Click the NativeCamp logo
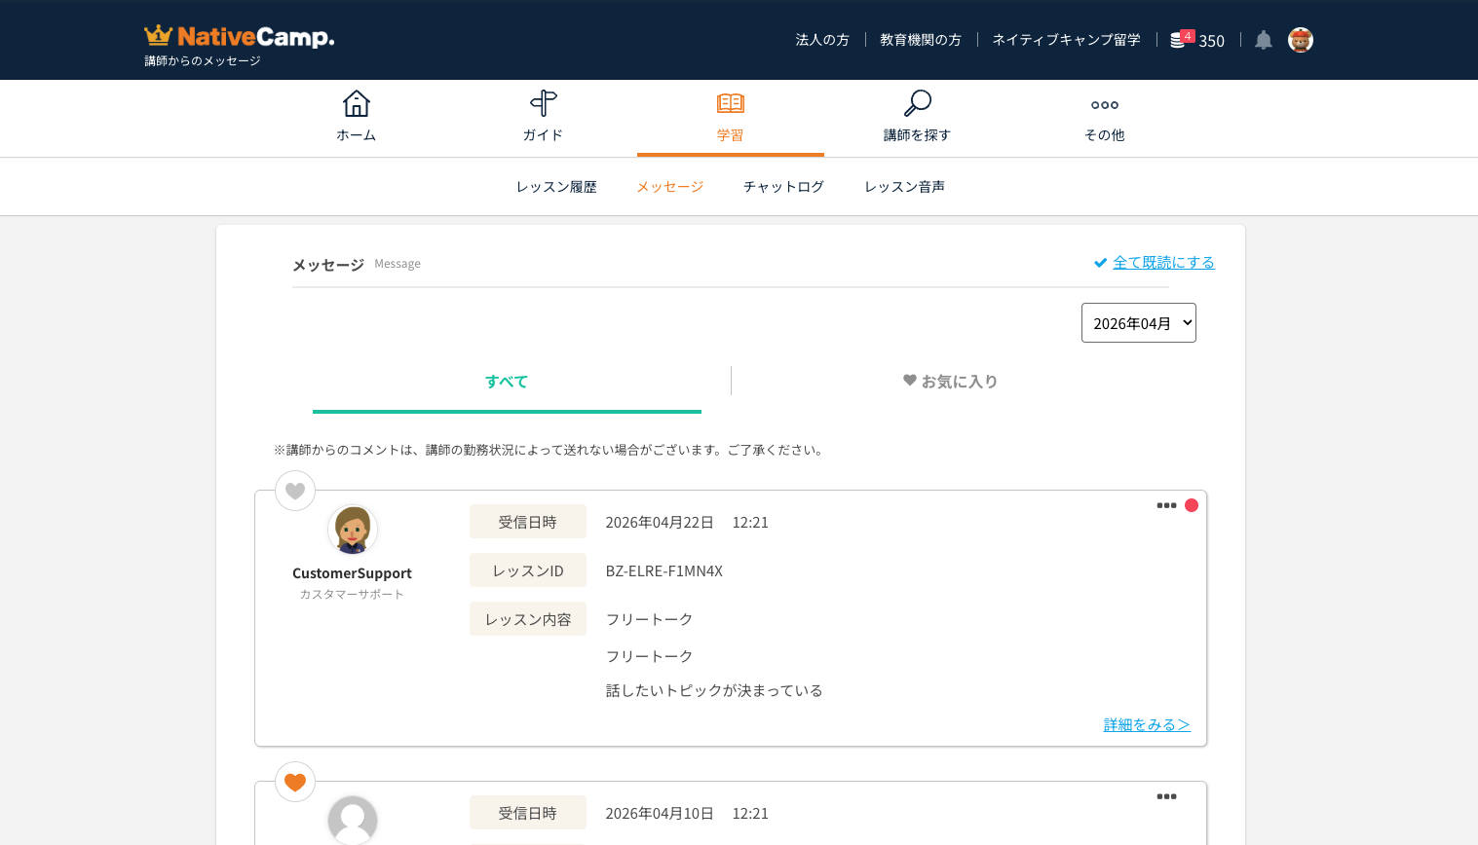The width and height of the screenshot is (1478, 845). [x=240, y=37]
